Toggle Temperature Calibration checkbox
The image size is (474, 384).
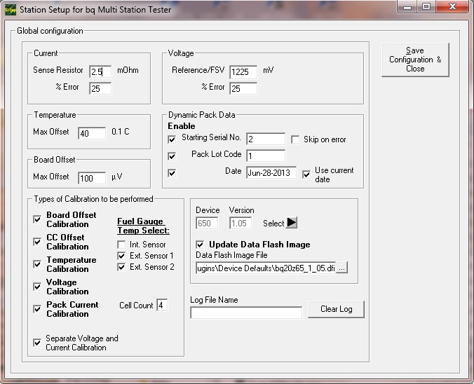pyautogui.click(x=37, y=264)
